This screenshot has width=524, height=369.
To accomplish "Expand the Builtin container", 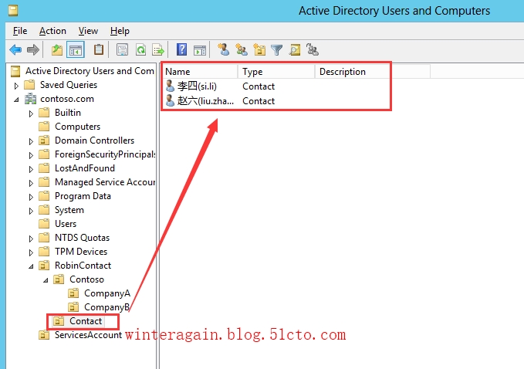I will click(31, 113).
